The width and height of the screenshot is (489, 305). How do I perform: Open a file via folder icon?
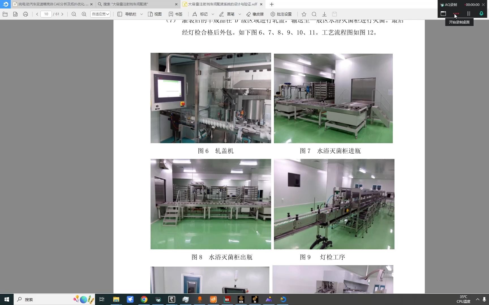5,14
